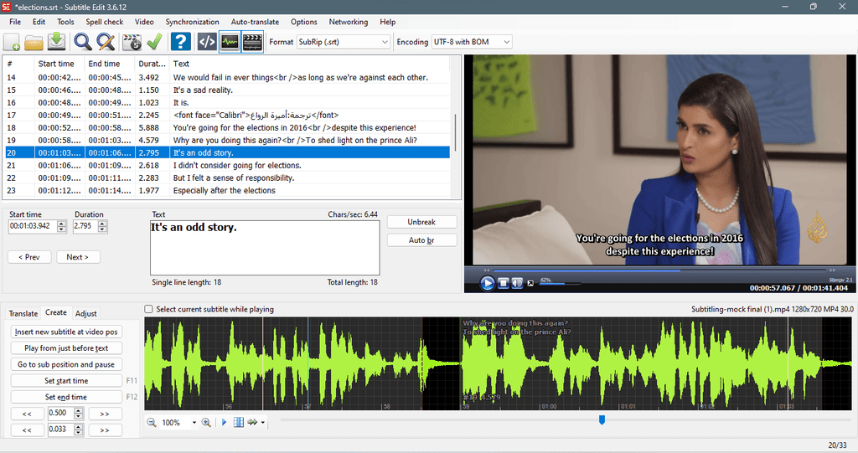Adjust the video volume slider at 62%
The image size is (858, 453).
click(561, 283)
